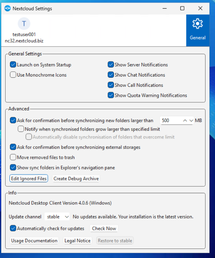
Task: Open the General settings gear tab
Action: coord(197,30)
